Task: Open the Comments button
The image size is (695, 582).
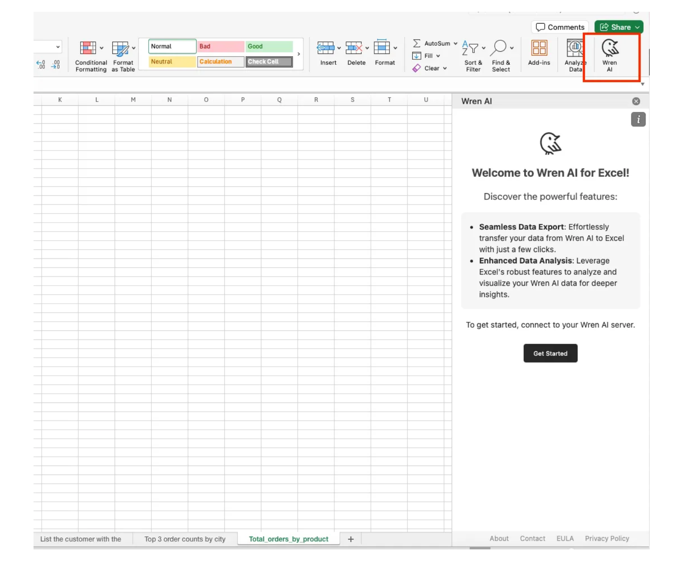Action: (560, 27)
